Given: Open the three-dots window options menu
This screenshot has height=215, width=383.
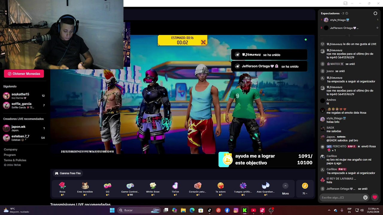Looking at the screenshot, I should tap(352, 3).
